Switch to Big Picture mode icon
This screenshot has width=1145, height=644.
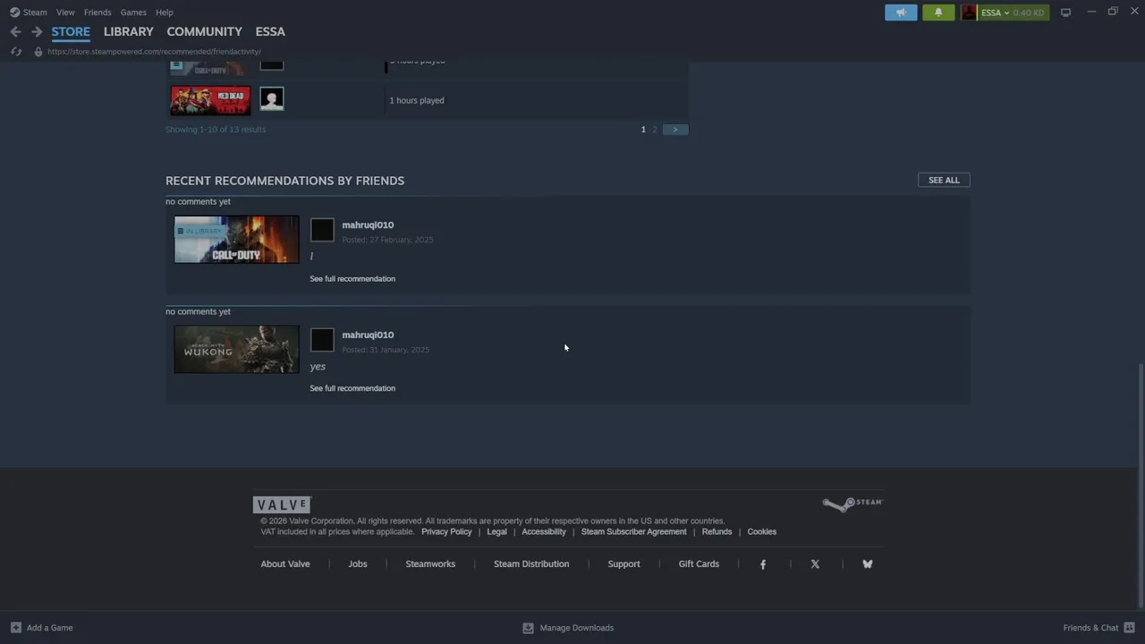tap(1065, 13)
